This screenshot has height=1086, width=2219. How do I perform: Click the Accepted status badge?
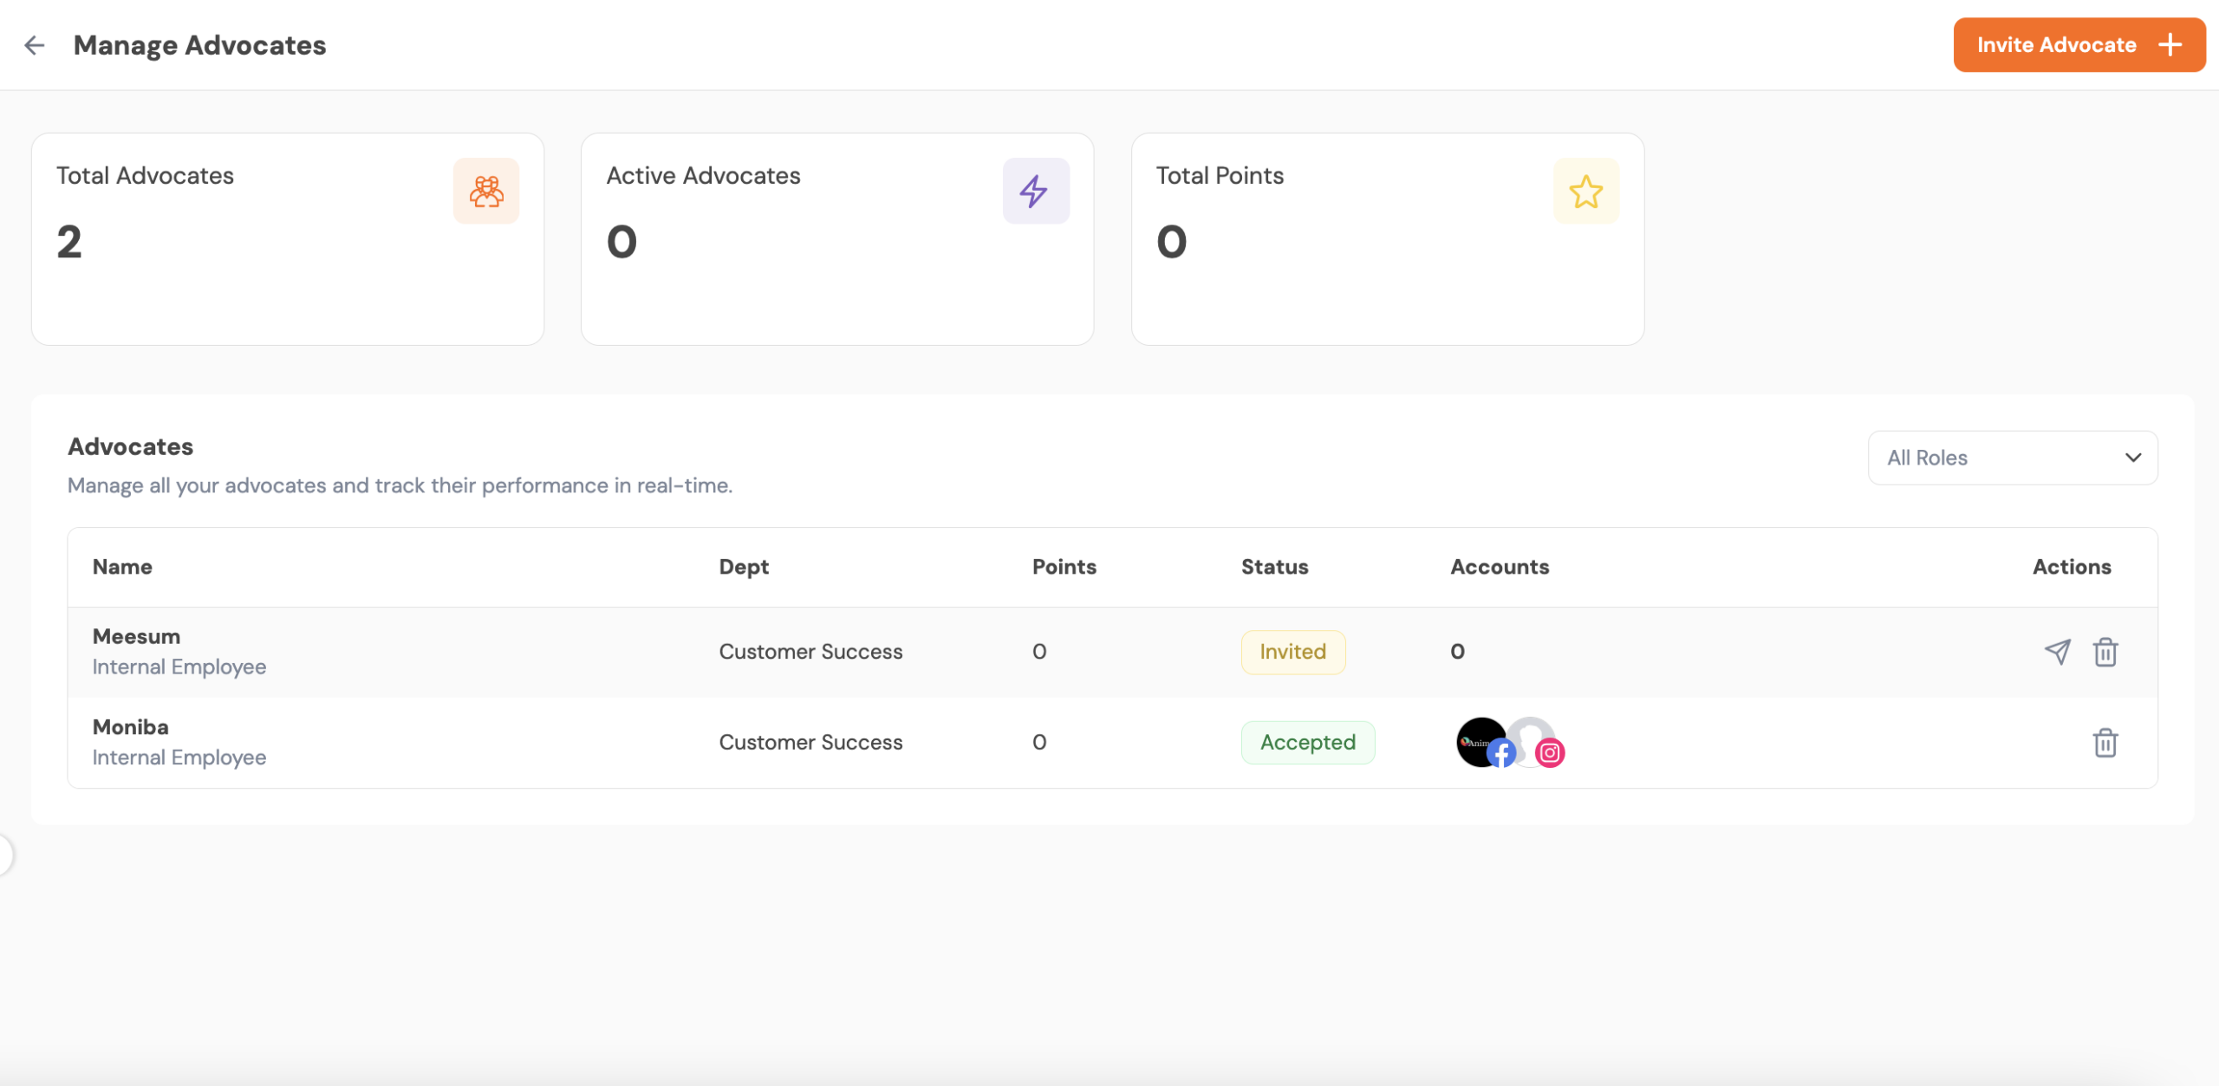point(1307,743)
